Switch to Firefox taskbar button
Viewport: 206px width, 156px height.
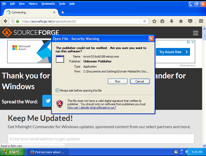[48, 152]
